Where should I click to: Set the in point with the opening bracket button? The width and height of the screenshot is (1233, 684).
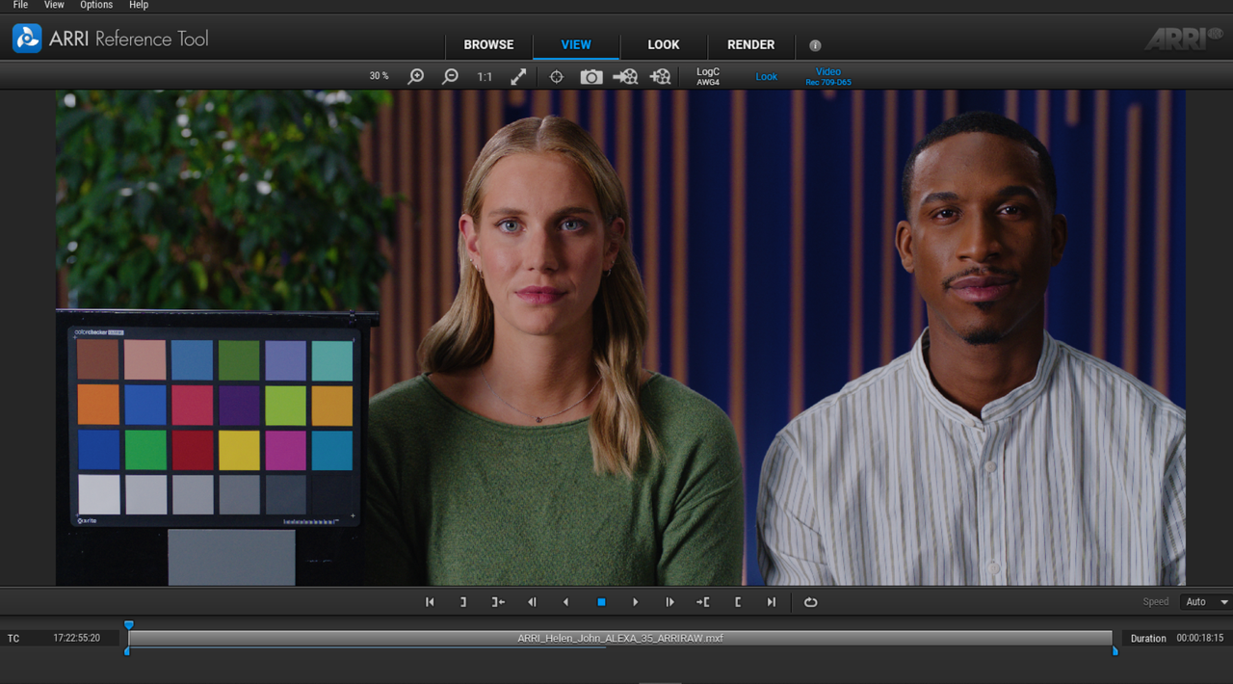click(x=738, y=602)
